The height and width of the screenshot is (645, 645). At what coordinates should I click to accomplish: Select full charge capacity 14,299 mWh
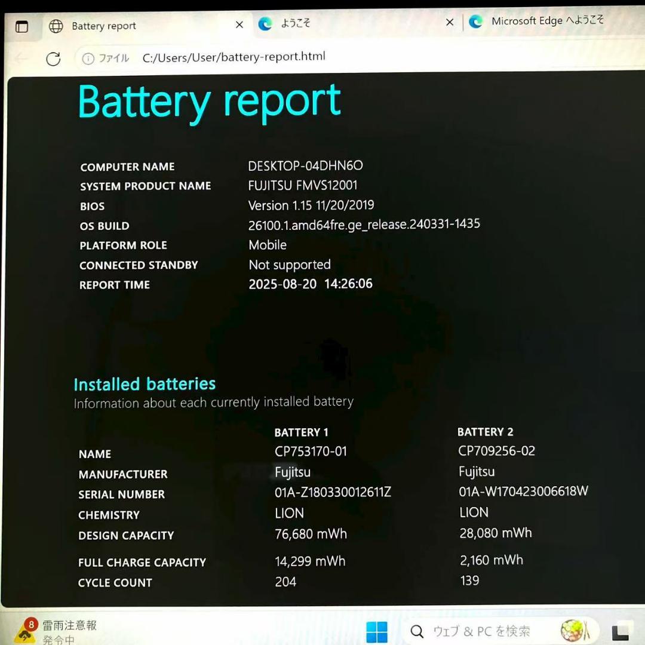[310, 561]
